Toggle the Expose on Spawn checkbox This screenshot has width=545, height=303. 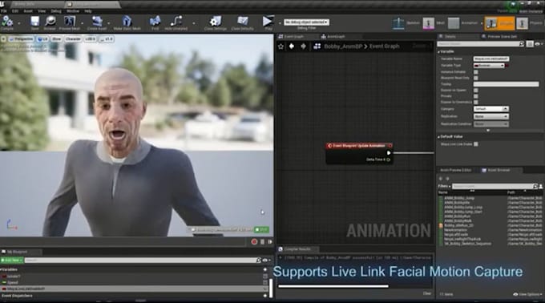pyautogui.click(x=476, y=91)
